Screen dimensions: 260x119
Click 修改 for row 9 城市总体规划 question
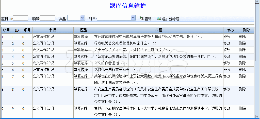227,108
